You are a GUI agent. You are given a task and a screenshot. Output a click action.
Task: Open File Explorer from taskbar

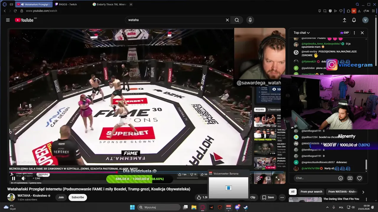[194, 207]
